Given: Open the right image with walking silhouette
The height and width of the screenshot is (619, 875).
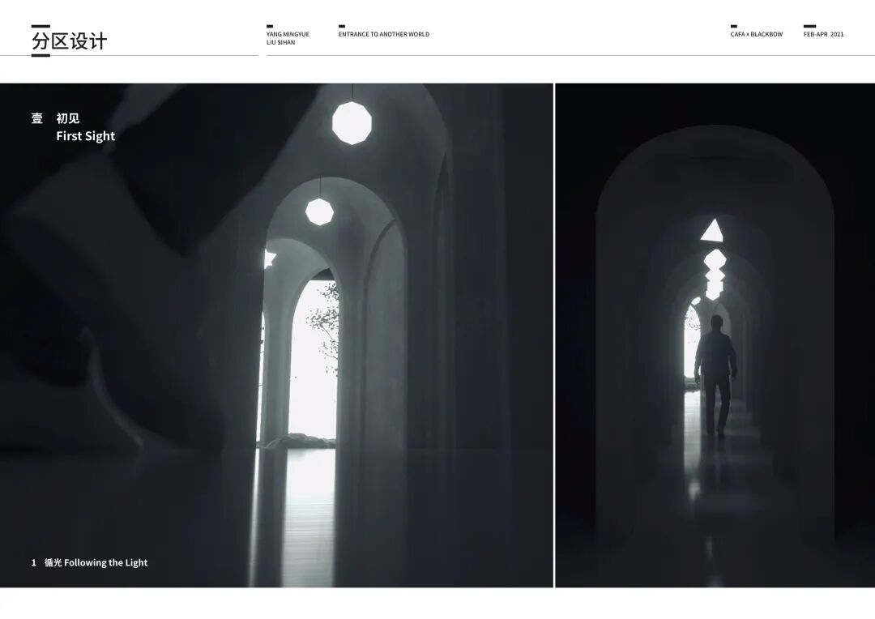Looking at the screenshot, I should point(715,335).
